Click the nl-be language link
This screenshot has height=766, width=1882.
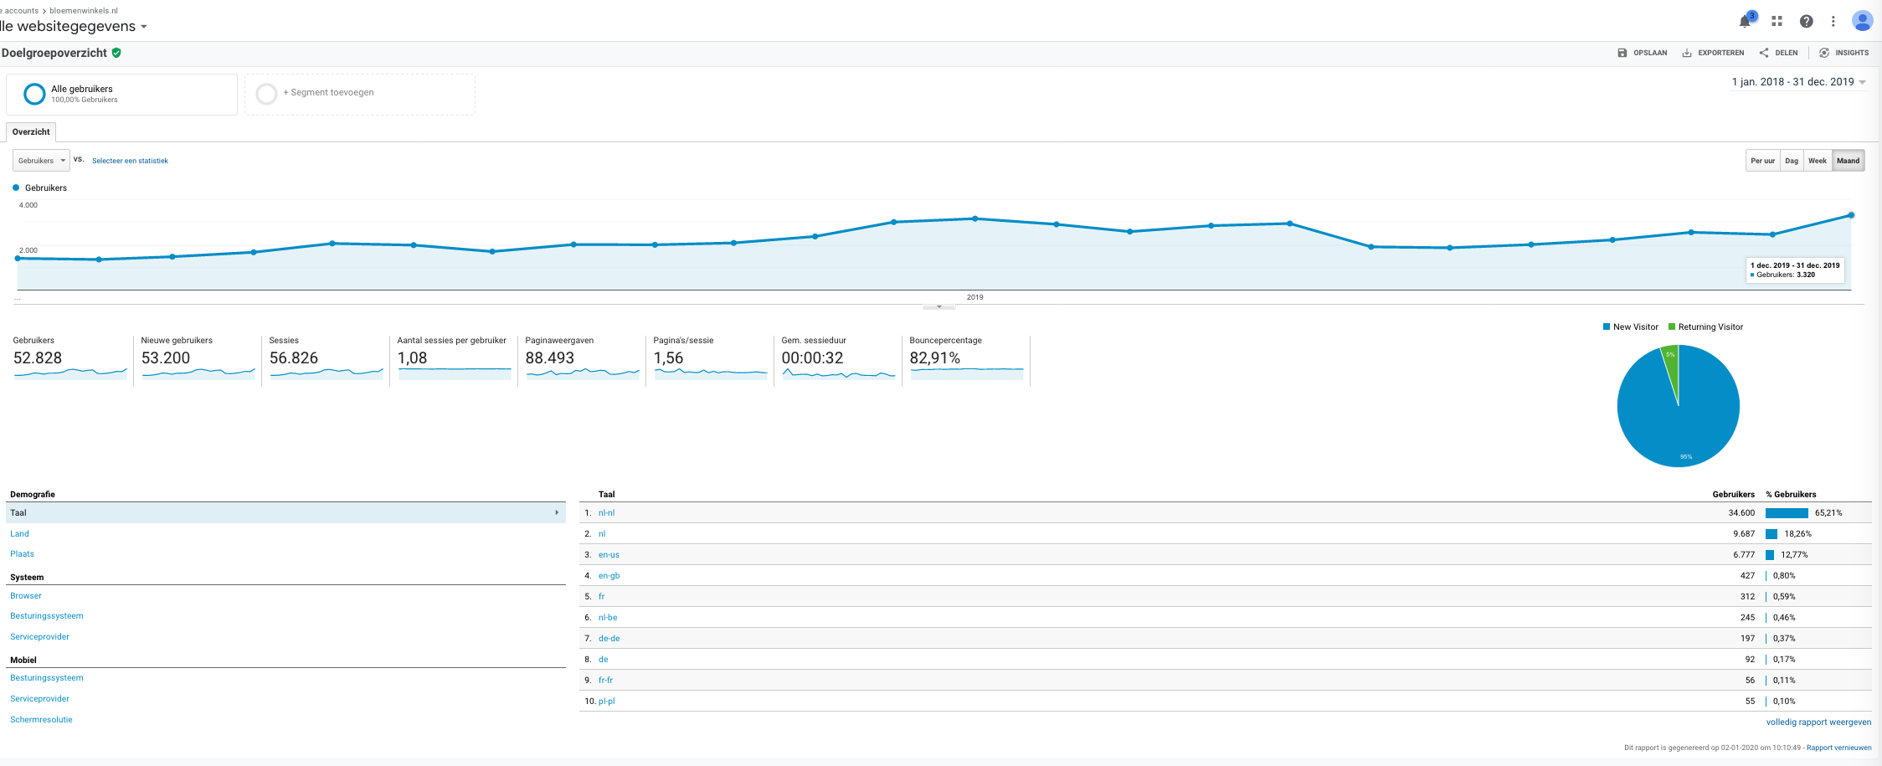(608, 617)
